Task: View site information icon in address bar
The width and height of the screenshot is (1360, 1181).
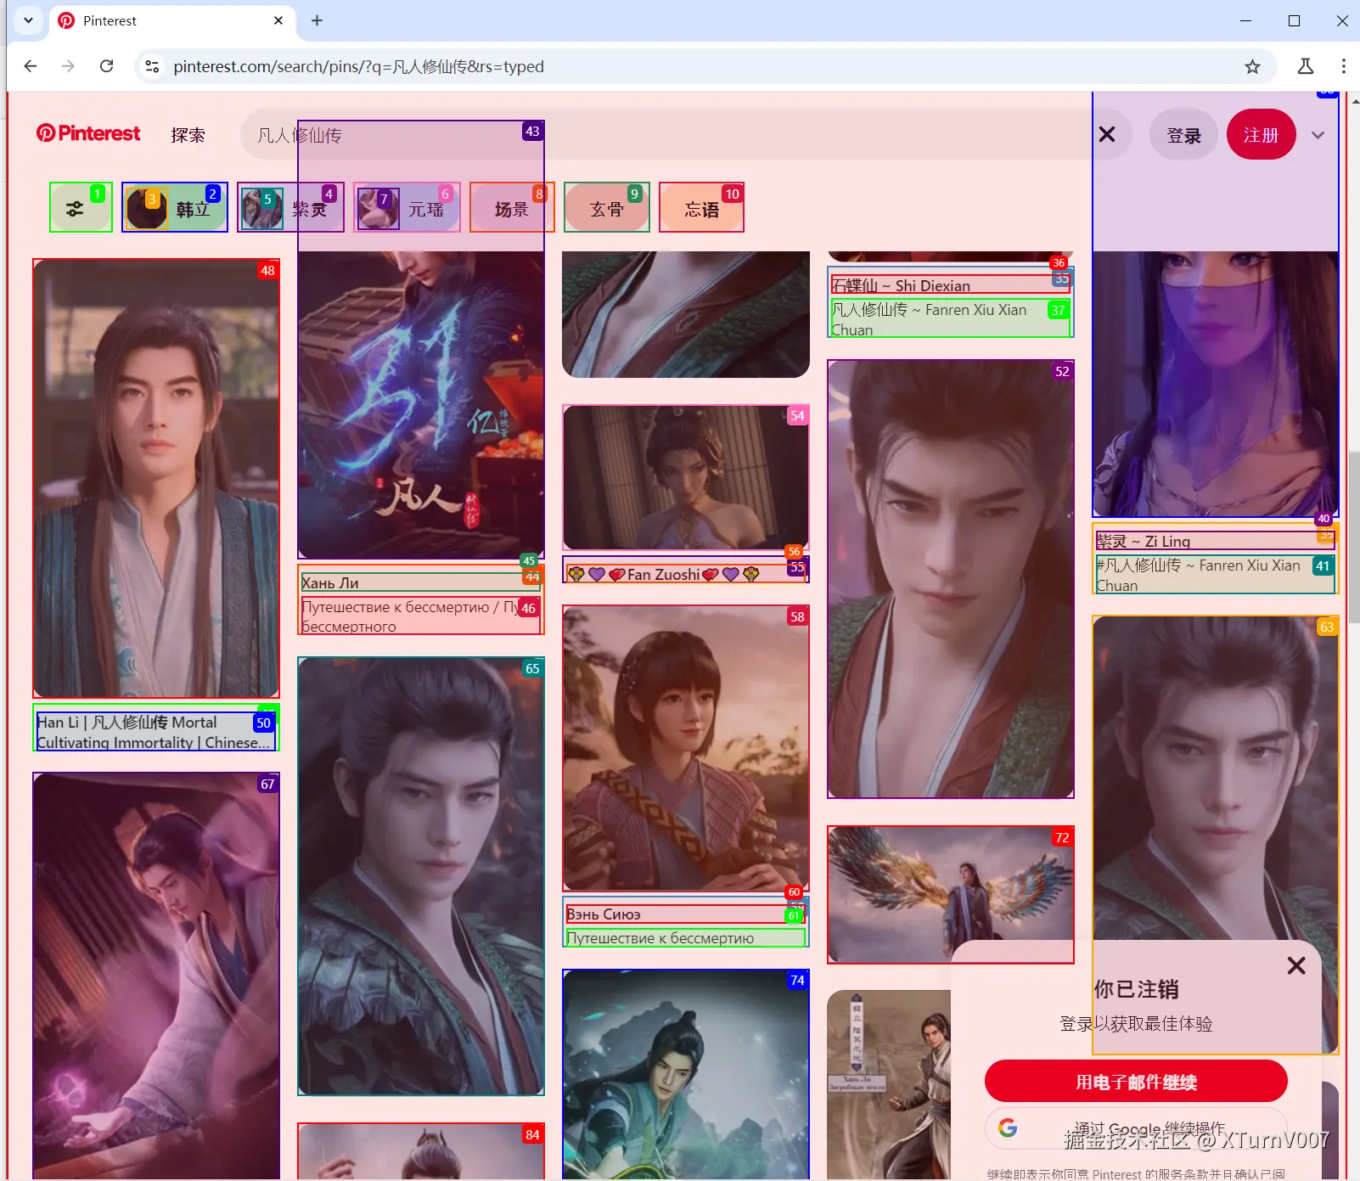Action: (152, 66)
